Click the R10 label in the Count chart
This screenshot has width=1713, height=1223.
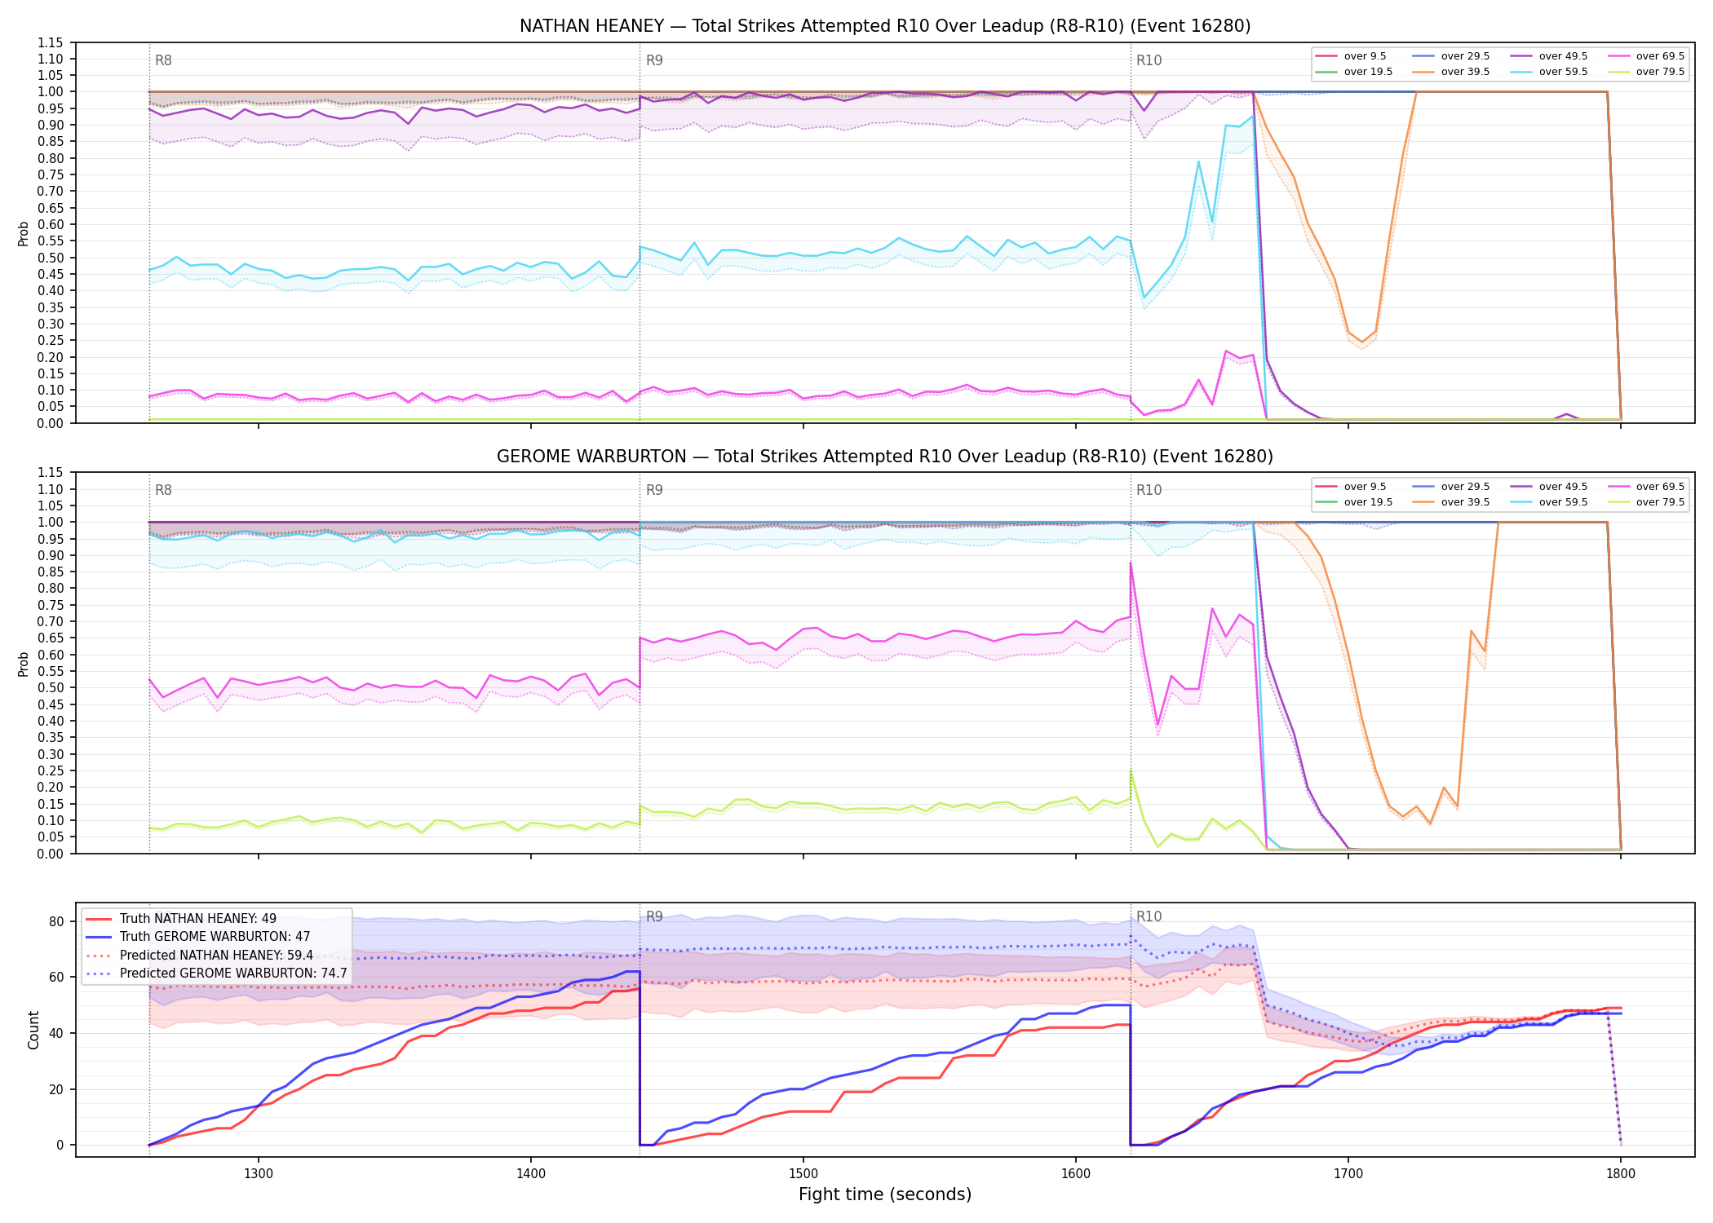[1149, 916]
